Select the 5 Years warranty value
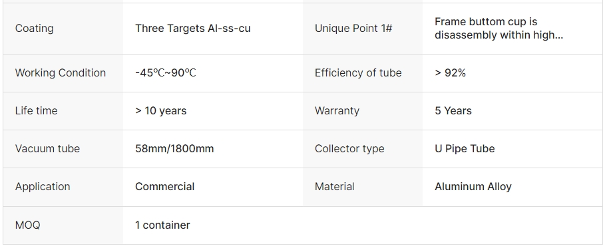Image resolution: width=603 pixels, height=250 pixels. [453, 111]
